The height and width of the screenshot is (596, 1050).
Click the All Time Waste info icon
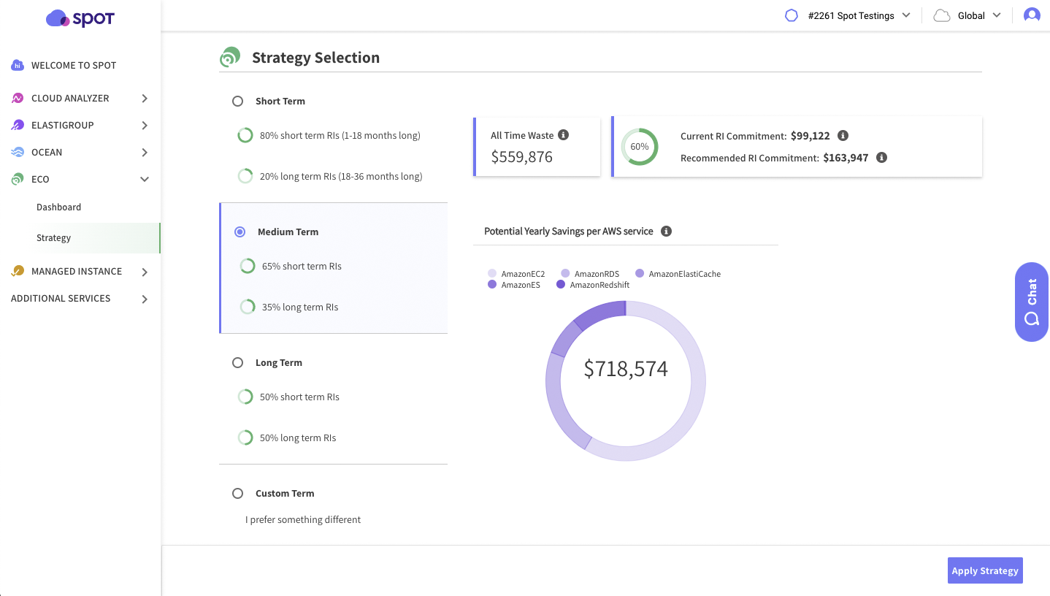(563, 135)
